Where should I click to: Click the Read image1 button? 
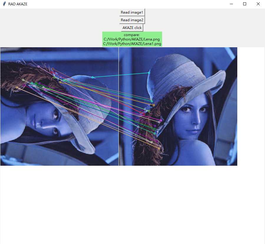132,12
